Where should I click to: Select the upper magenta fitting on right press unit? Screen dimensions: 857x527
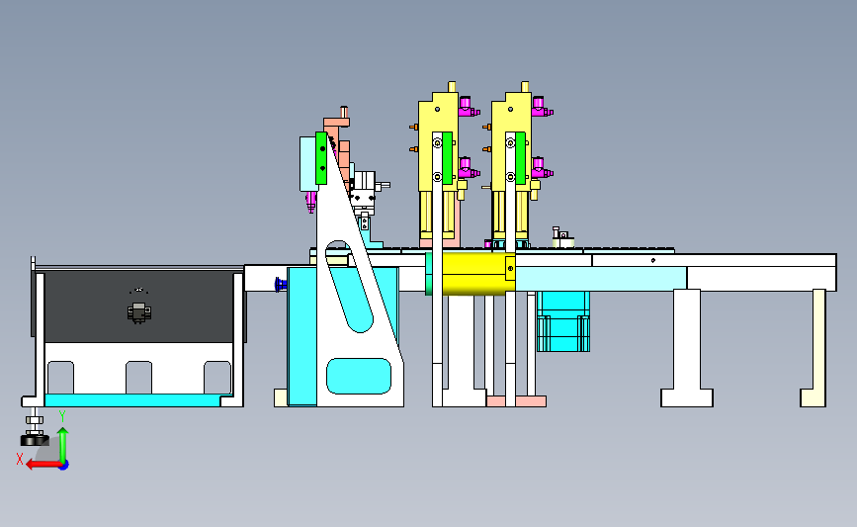coord(541,107)
